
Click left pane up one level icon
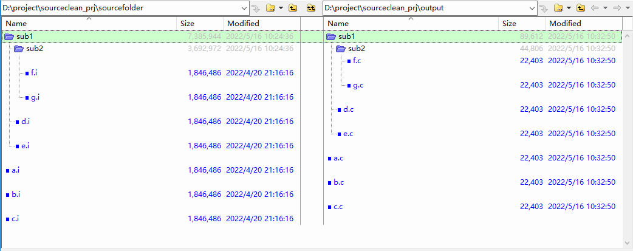pos(292,9)
